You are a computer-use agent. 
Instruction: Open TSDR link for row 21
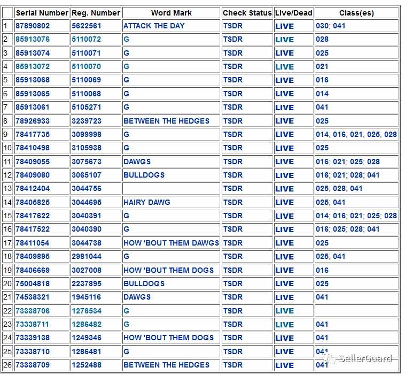233,297
